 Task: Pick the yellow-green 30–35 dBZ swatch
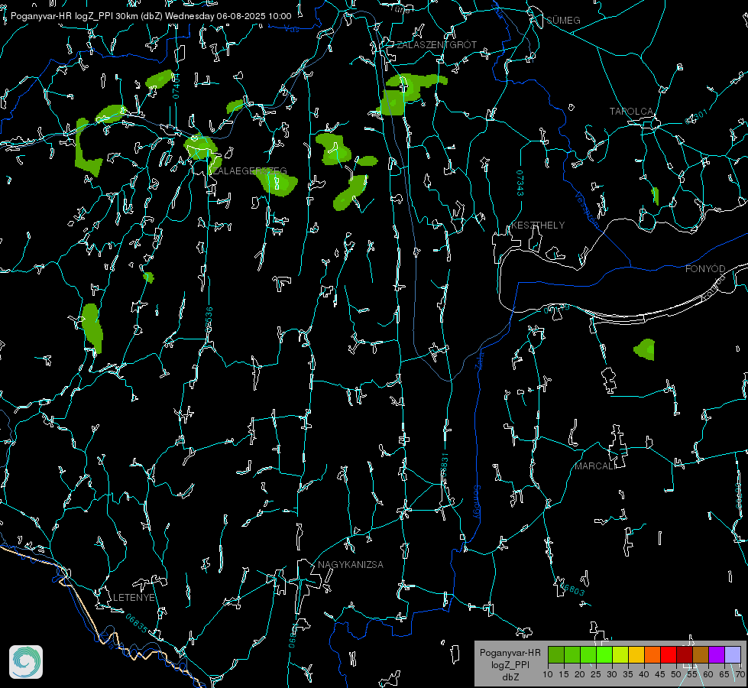(x=620, y=654)
